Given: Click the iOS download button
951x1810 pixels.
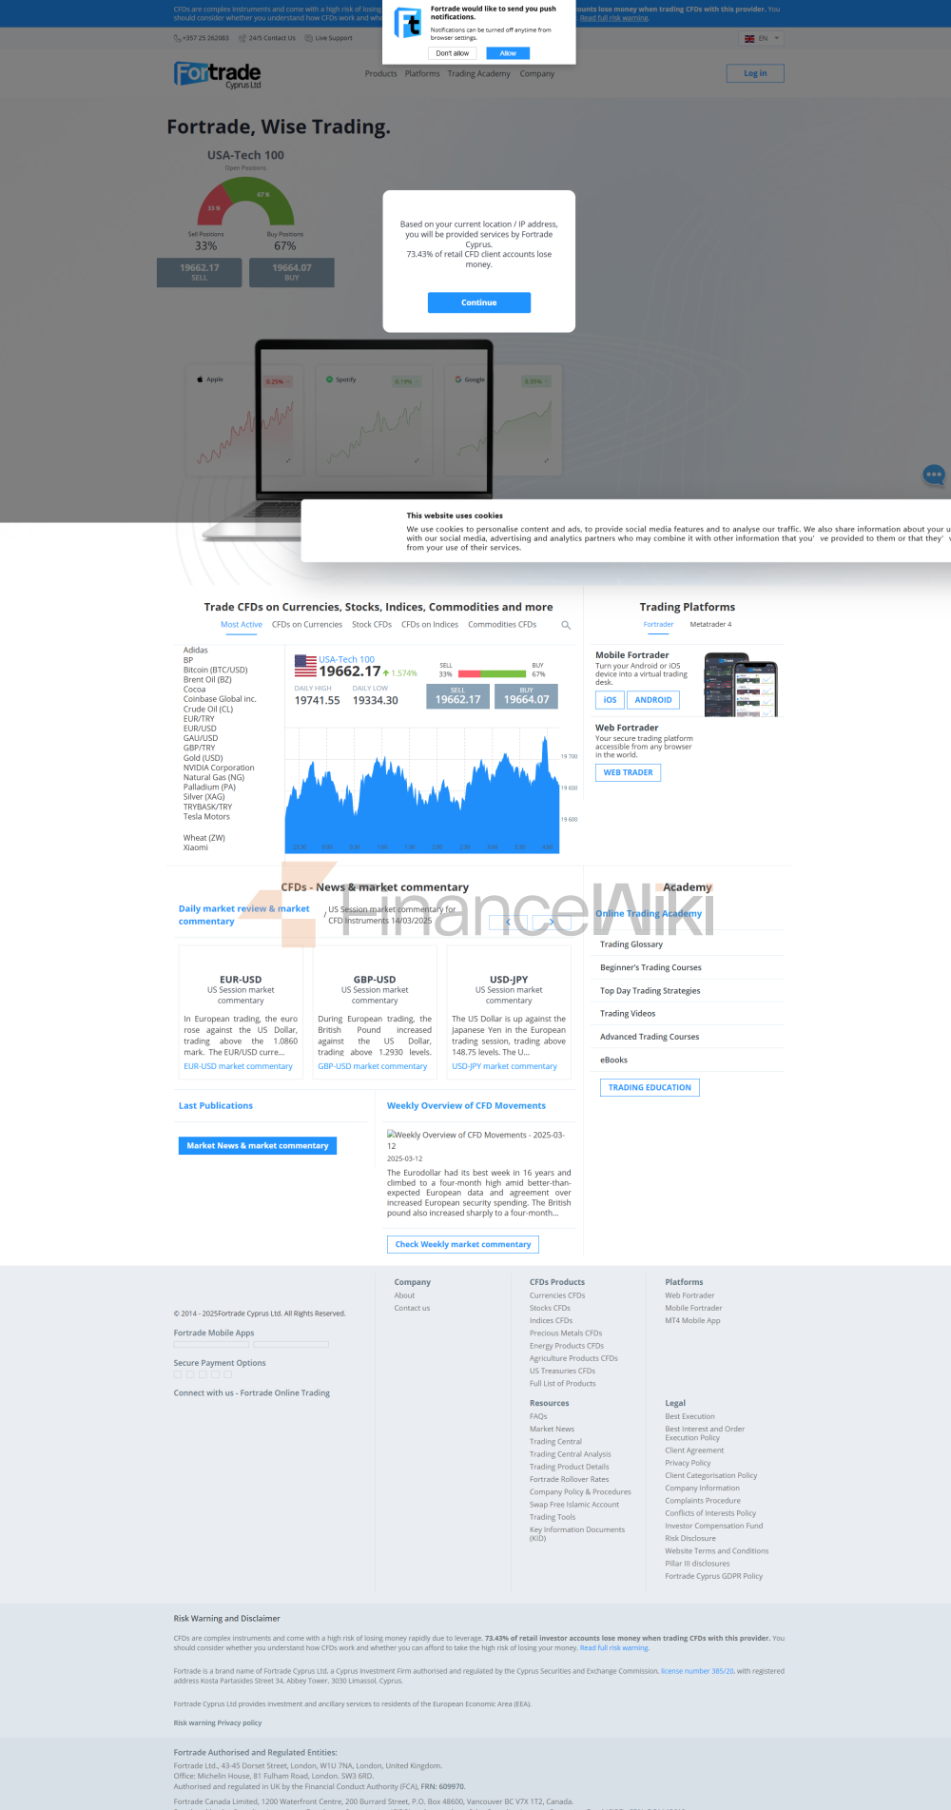Looking at the screenshot, I should pyautogui.click(x=611, y=700).
